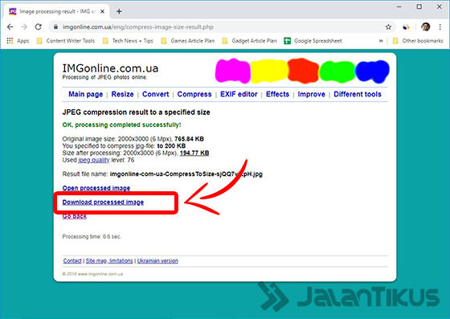
Task: Click the browser forward arrow
Action: 24,27
